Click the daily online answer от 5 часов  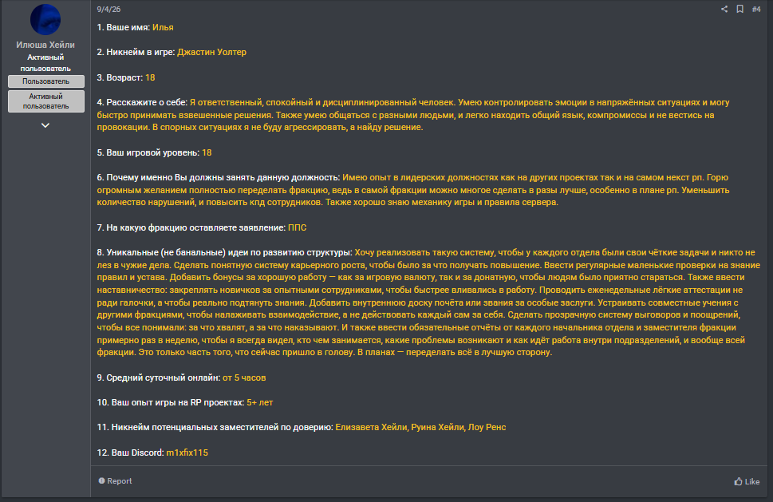244,377
